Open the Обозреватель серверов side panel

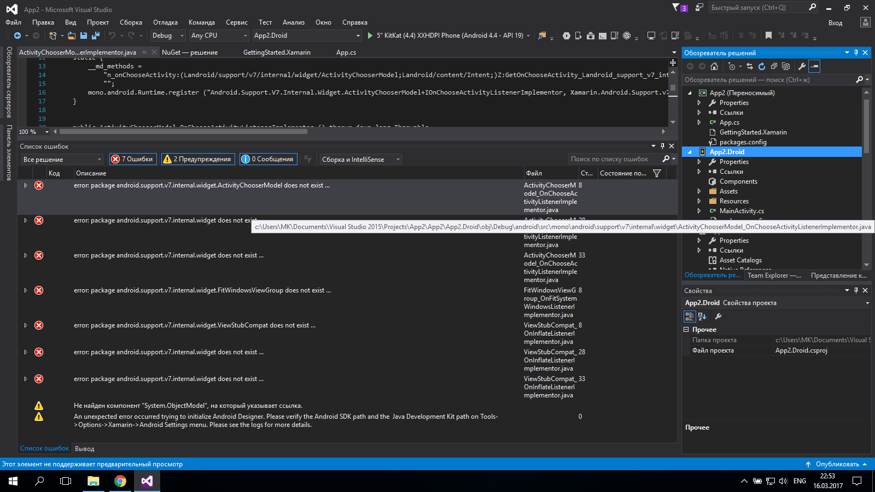coord(9,82)
